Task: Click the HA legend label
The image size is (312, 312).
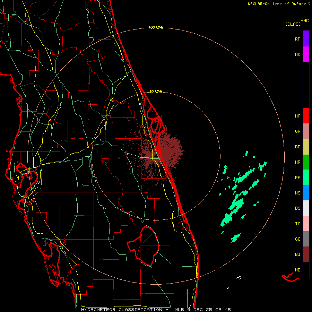Action: pyautogui.click(x=297, y=116)
